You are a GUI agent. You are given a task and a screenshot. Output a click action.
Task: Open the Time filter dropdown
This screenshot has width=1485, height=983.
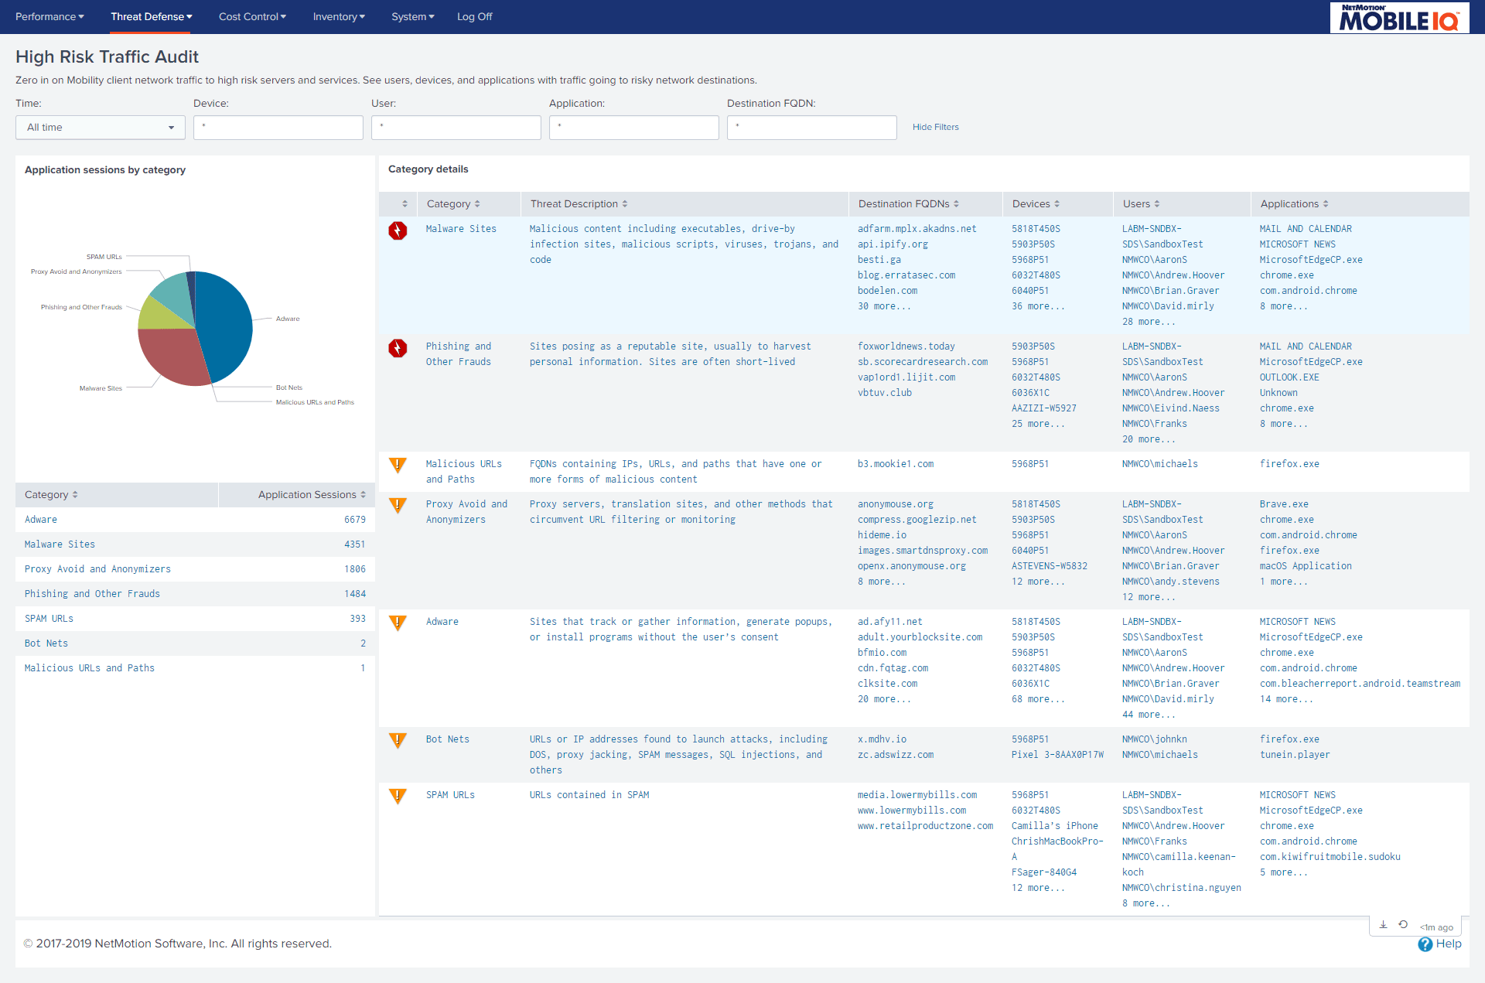(101, 128)
